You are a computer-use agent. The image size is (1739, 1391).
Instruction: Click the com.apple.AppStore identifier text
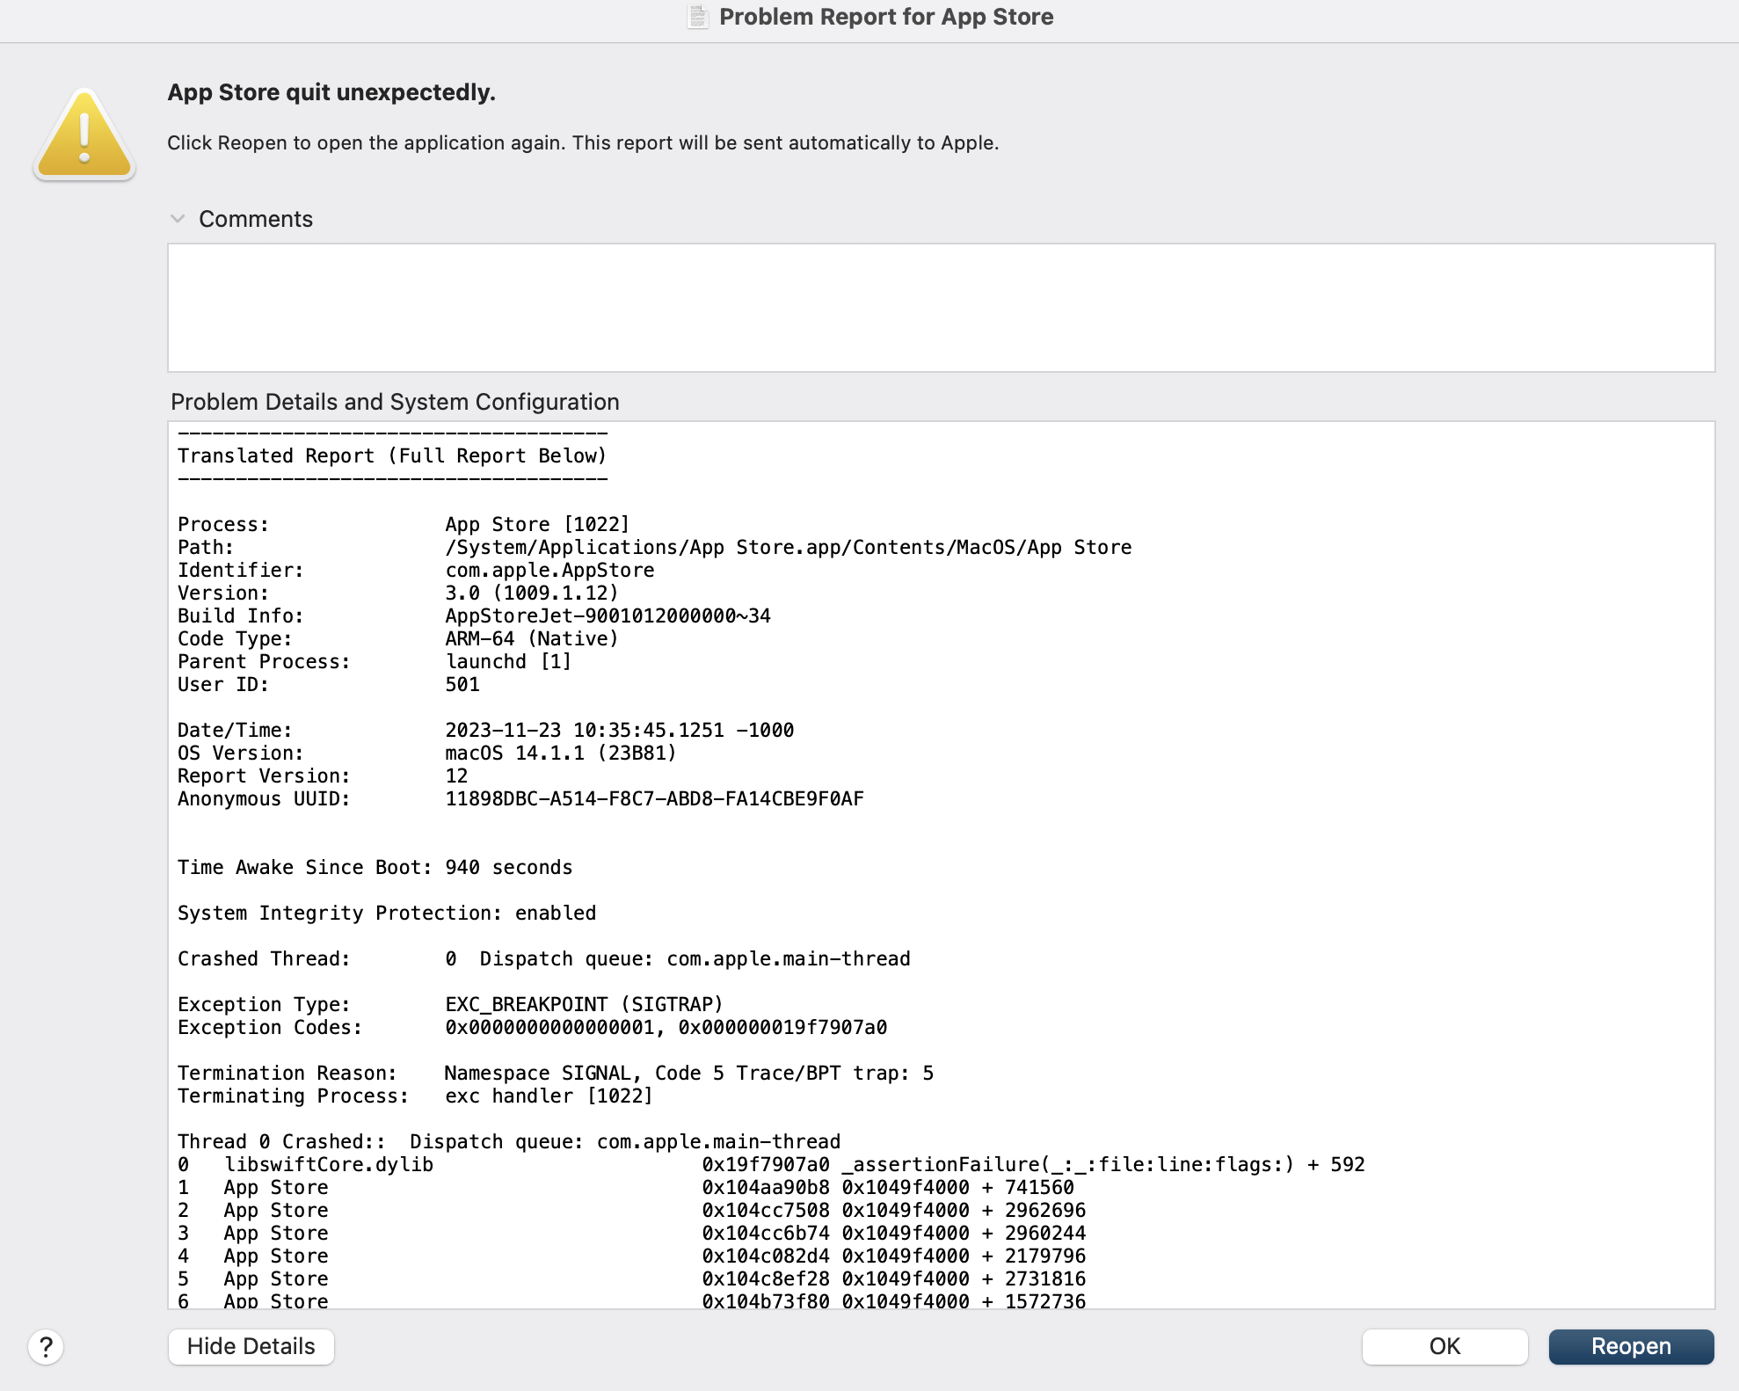point(549,570)
